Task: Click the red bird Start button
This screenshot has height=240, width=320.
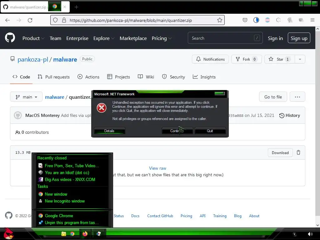Action: coord(8,234)
